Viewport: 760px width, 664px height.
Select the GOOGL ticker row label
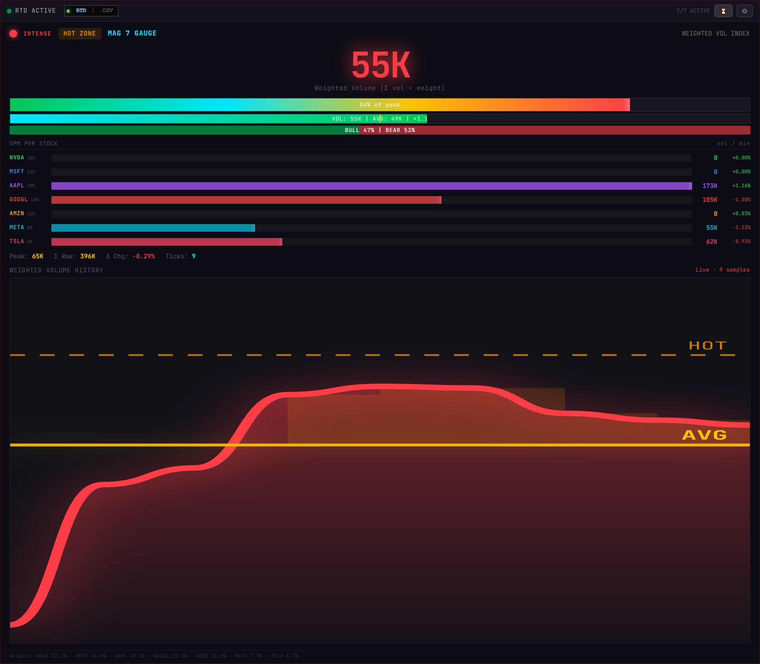18,199
